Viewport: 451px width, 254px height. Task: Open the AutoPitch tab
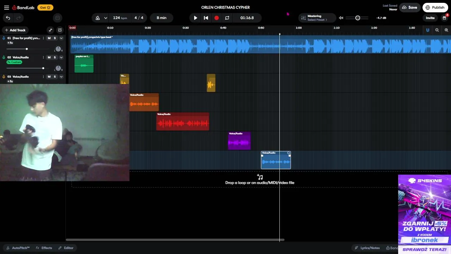[x=18, y=248]
